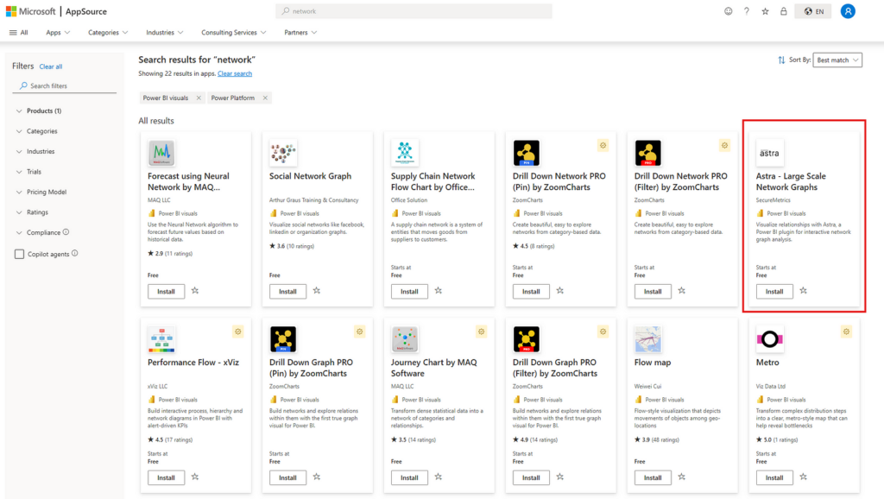
Task: Open the help question mark icon
Action: coord(747,11)
